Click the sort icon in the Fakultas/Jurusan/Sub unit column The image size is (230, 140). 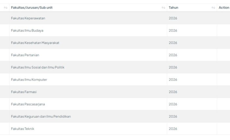point(163,8)
